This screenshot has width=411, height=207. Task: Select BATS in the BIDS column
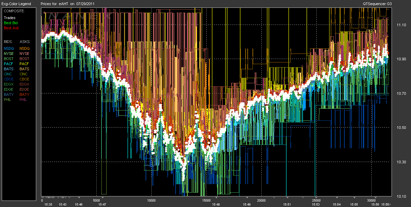tap(9, 69)
